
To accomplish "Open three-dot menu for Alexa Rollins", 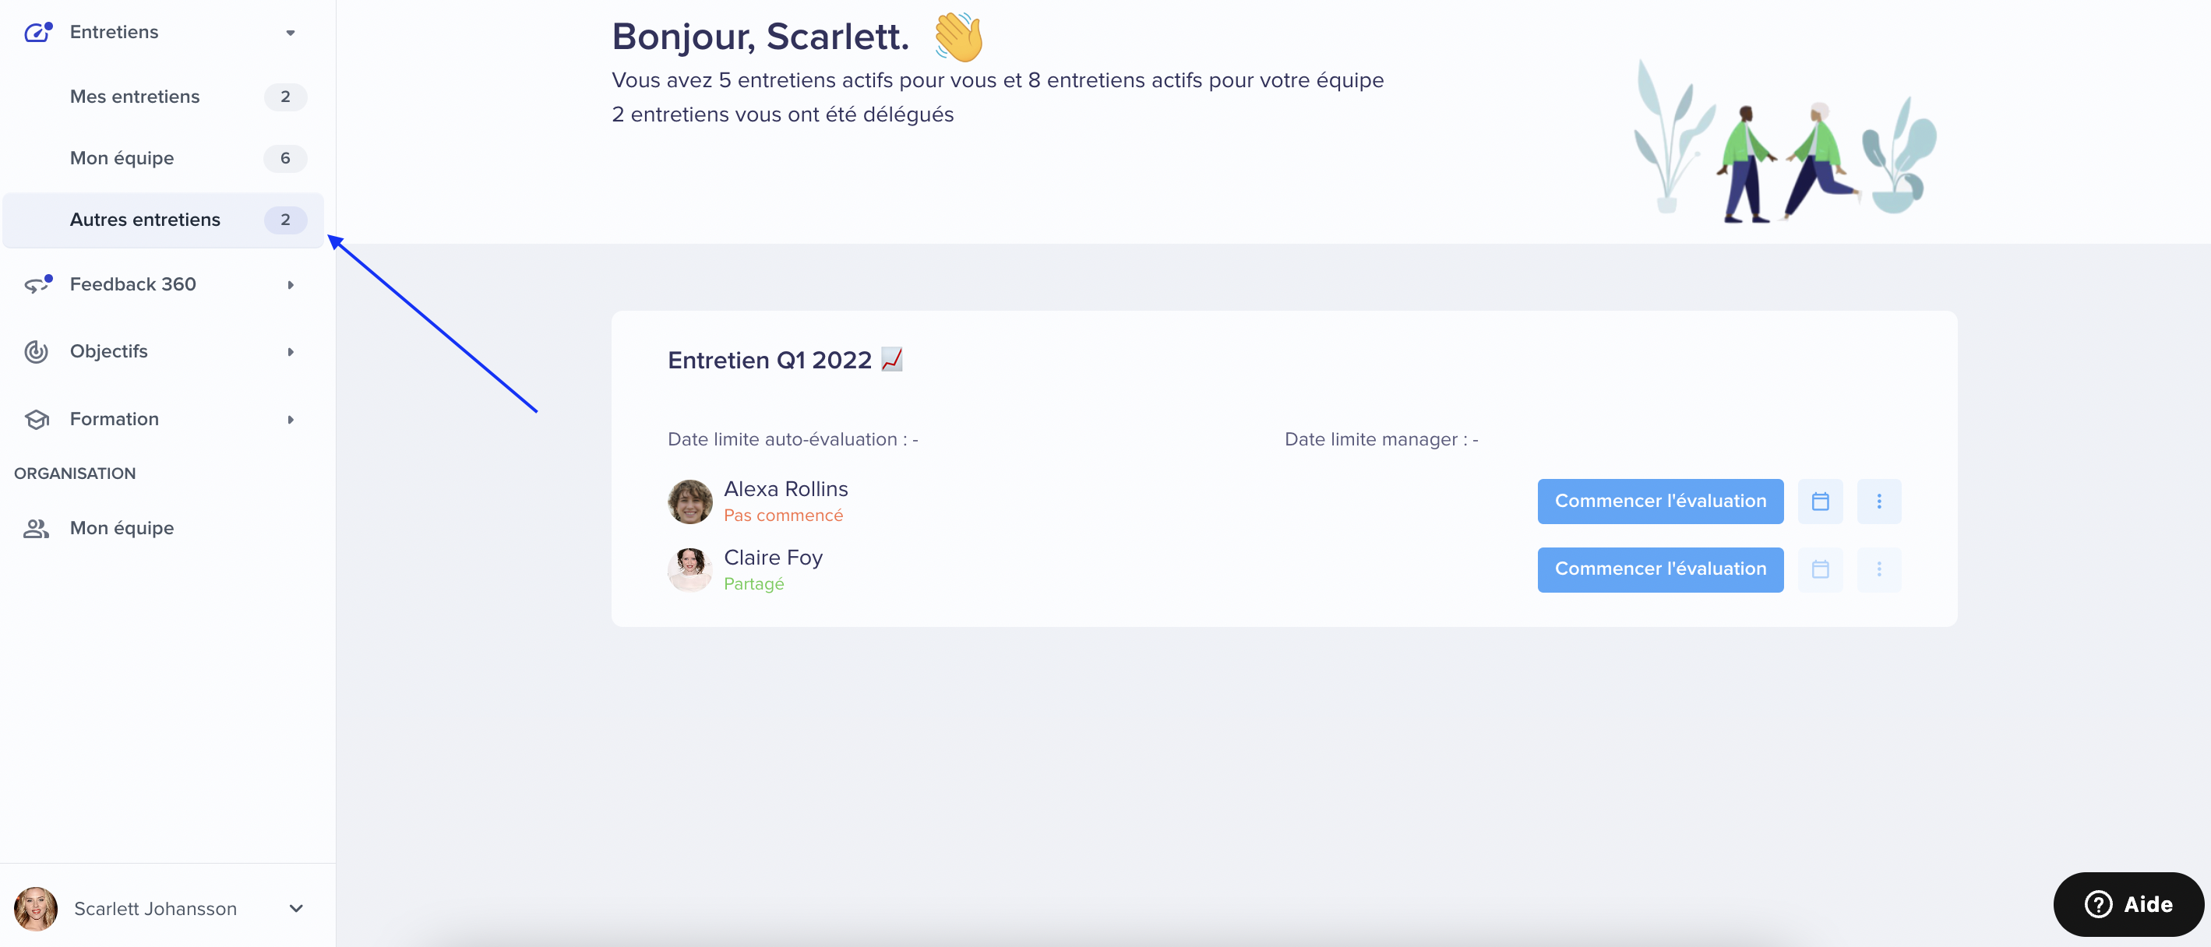I will click(1879, 501).
